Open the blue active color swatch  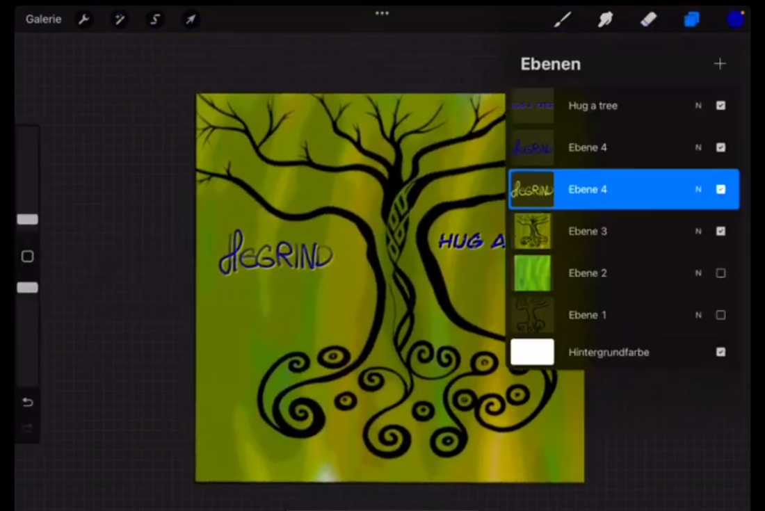click(735, 19)
